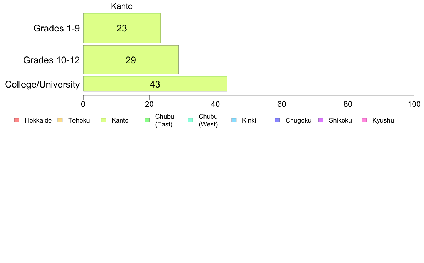Click the Kyushu legend color swatch

click(364, 120)
